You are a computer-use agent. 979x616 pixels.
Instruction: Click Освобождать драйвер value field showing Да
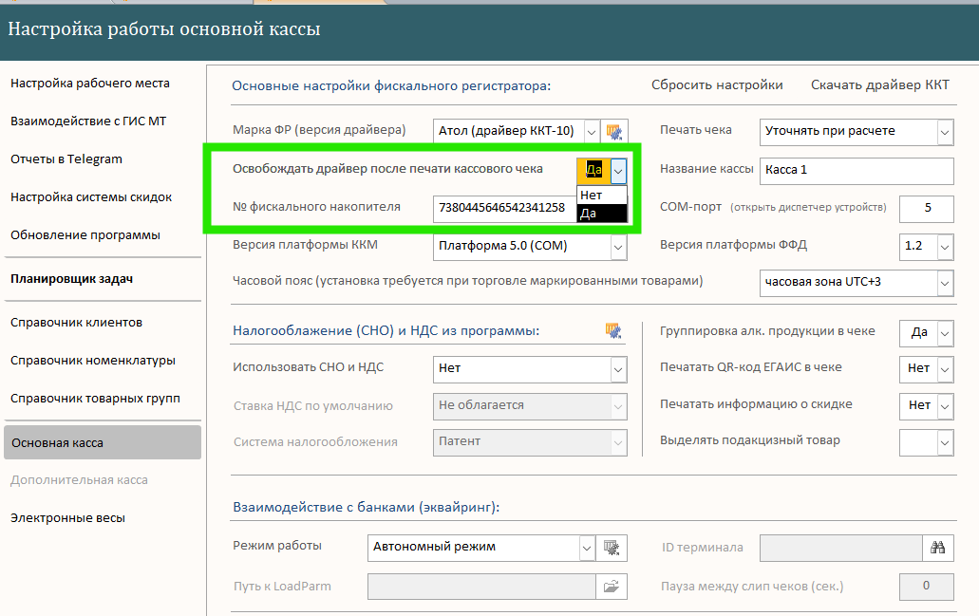(593, 171)
